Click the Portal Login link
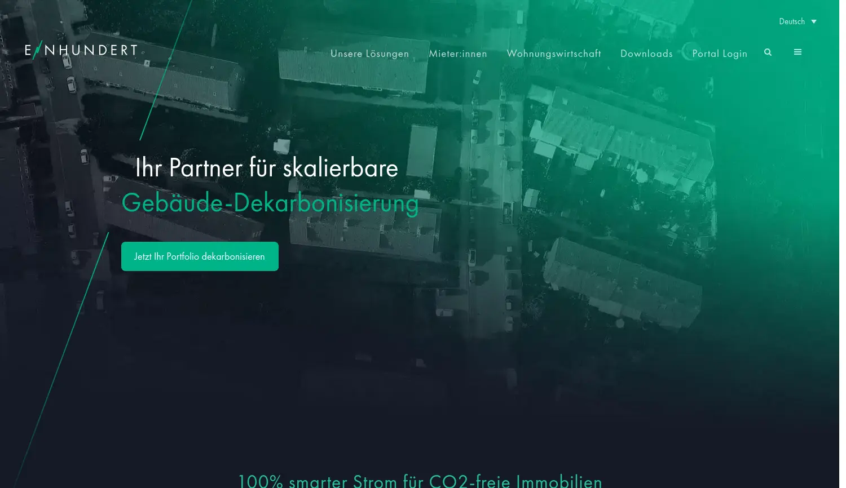 (x=720, y=54)
